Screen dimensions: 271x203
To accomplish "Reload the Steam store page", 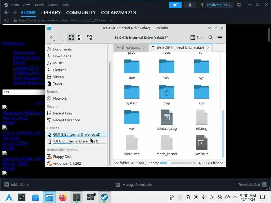I will tap(7, 20).
